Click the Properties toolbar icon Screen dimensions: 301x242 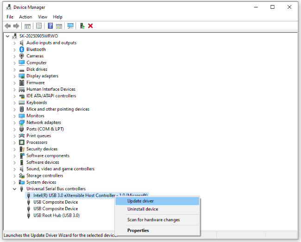(39, 26)
